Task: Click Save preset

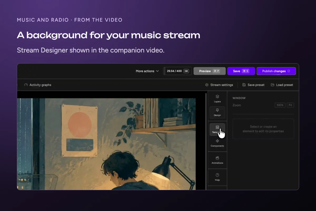Action: 253,85
